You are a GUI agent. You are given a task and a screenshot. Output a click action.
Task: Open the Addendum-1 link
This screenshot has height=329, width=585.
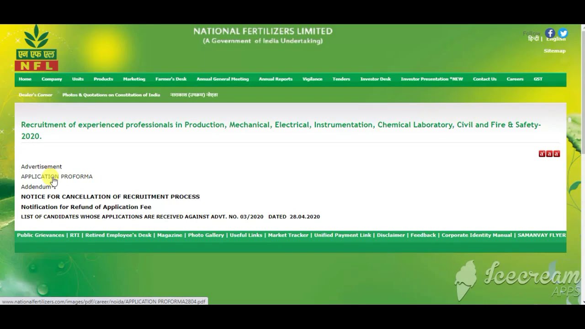[x=38, y=187]
